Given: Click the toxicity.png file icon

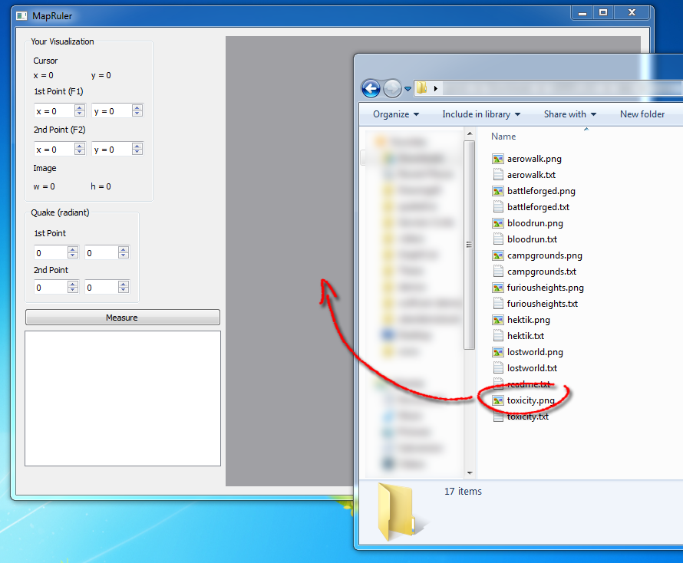Looking at the screenshot, I should coord(499,400).
